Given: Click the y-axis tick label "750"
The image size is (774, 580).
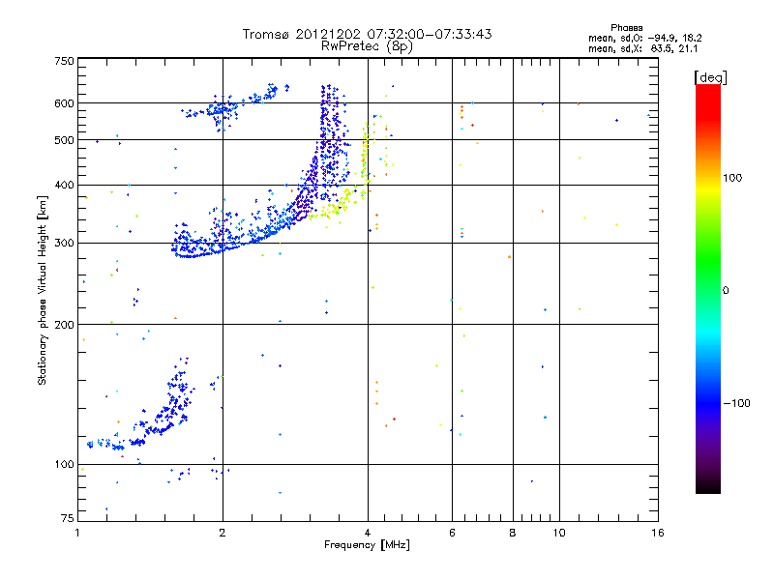Looking at the screenshot, I should (x=64, y=61).
